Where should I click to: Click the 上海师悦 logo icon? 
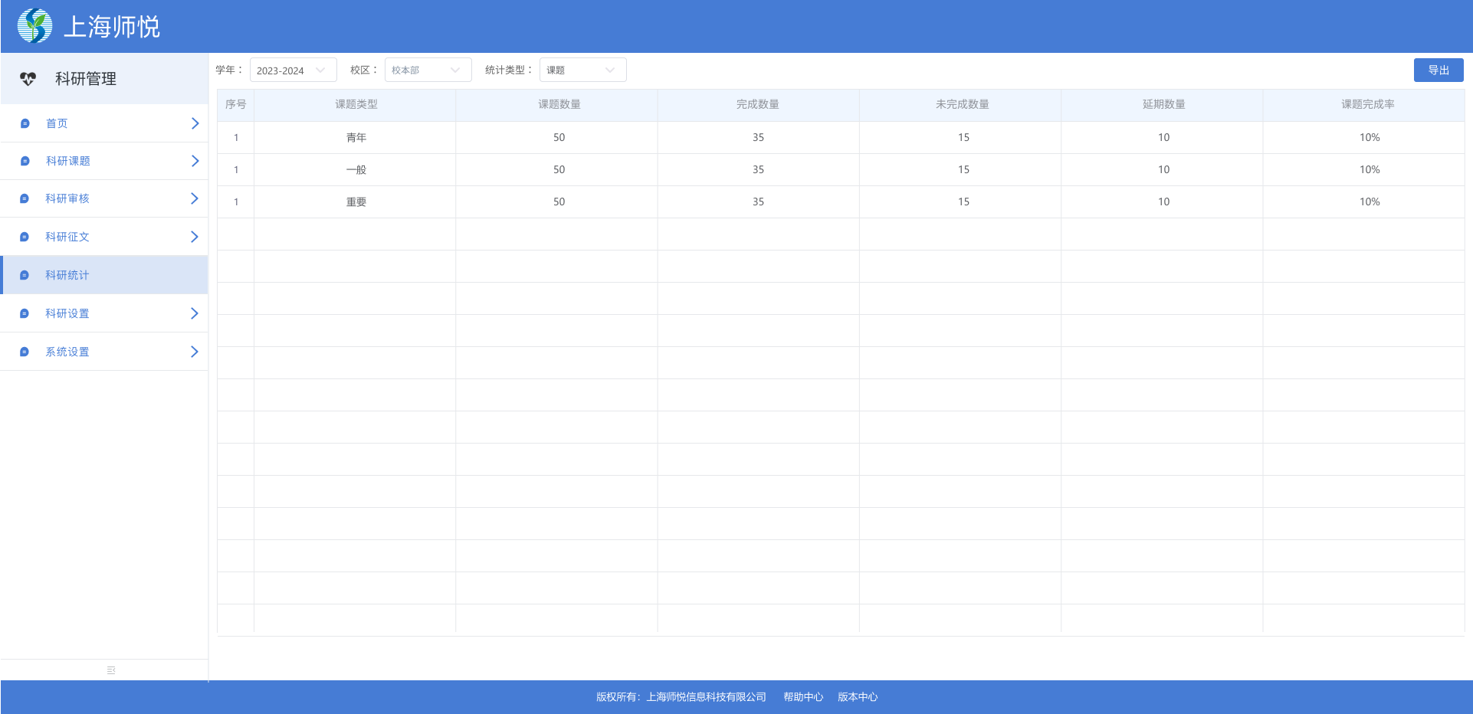point(34,26)
